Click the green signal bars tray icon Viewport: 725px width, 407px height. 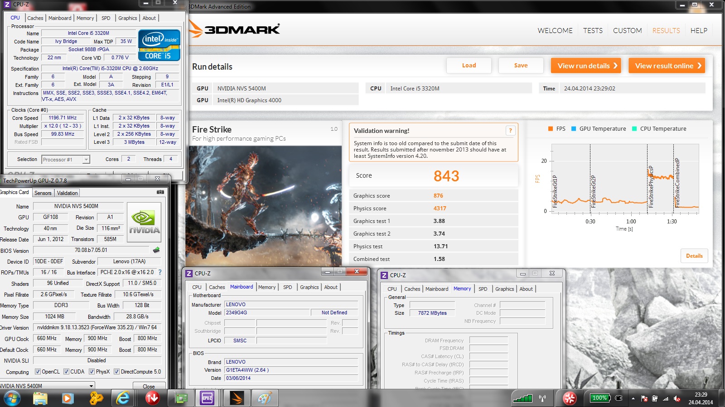(522, 398)
